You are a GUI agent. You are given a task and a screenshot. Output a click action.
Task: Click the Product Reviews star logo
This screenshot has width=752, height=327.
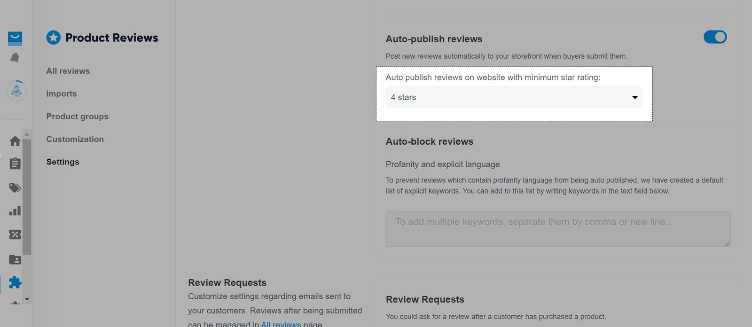click(x=54, y=38)
